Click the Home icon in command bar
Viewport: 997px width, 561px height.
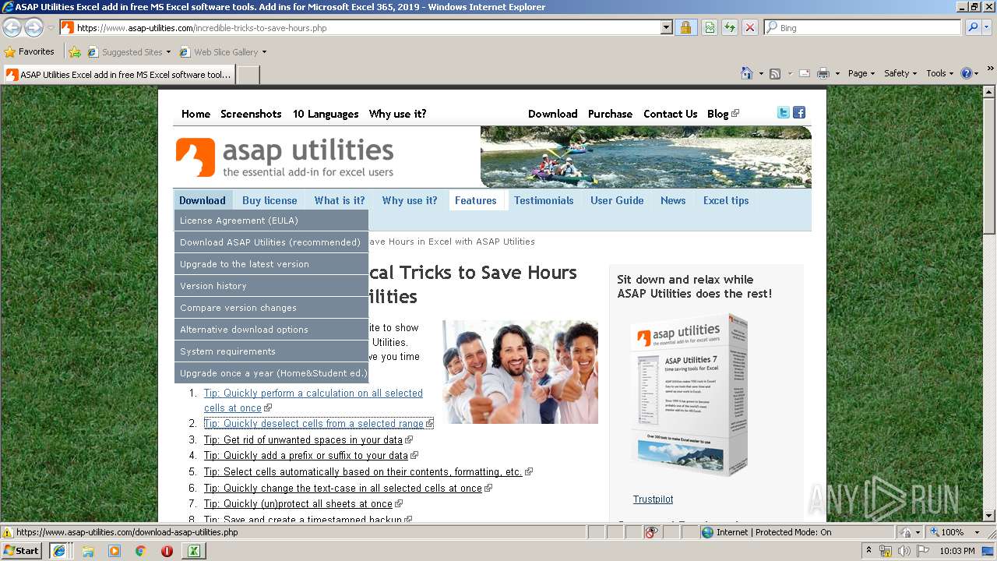(x=747, y=73)
